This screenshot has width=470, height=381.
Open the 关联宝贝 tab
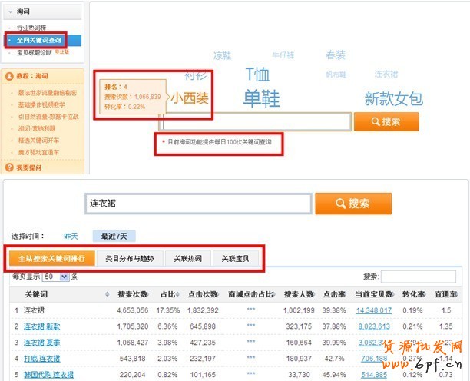[234, 258]
